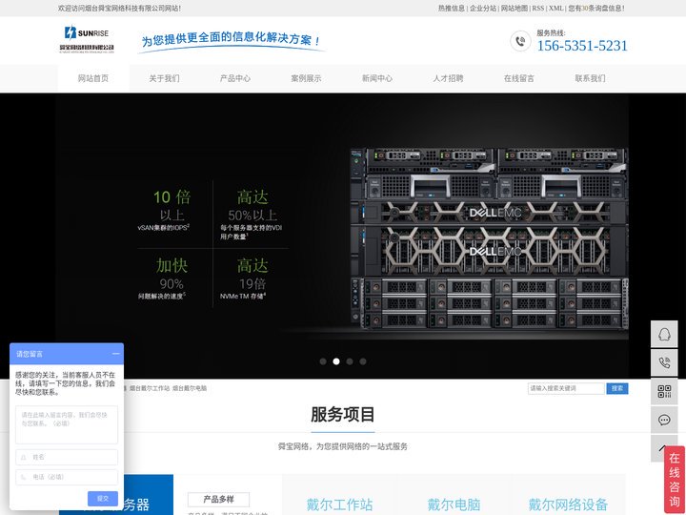This screenshot has height=515, width=686.
Task: Click the 产品多样 label box
Action: pos(219,499)
